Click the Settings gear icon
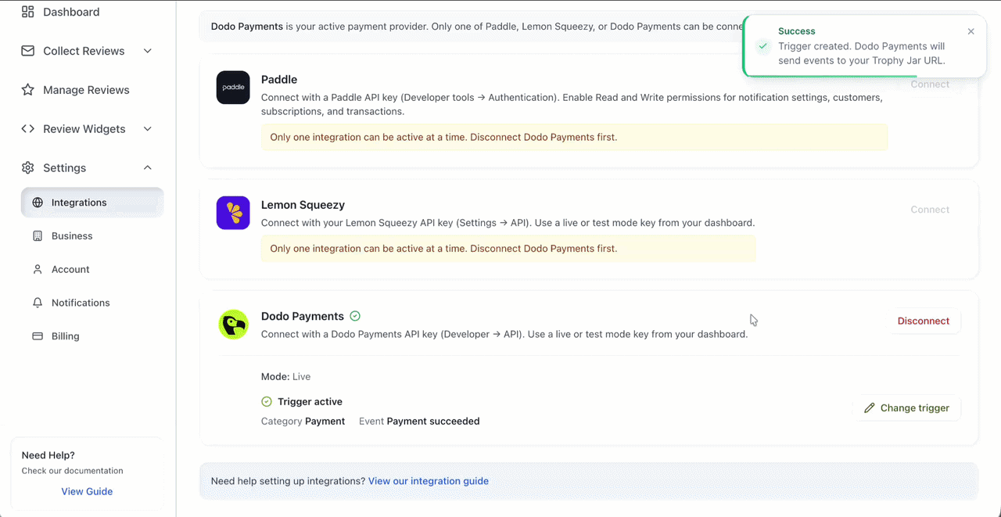1001x517 pixels. (28, 168)
